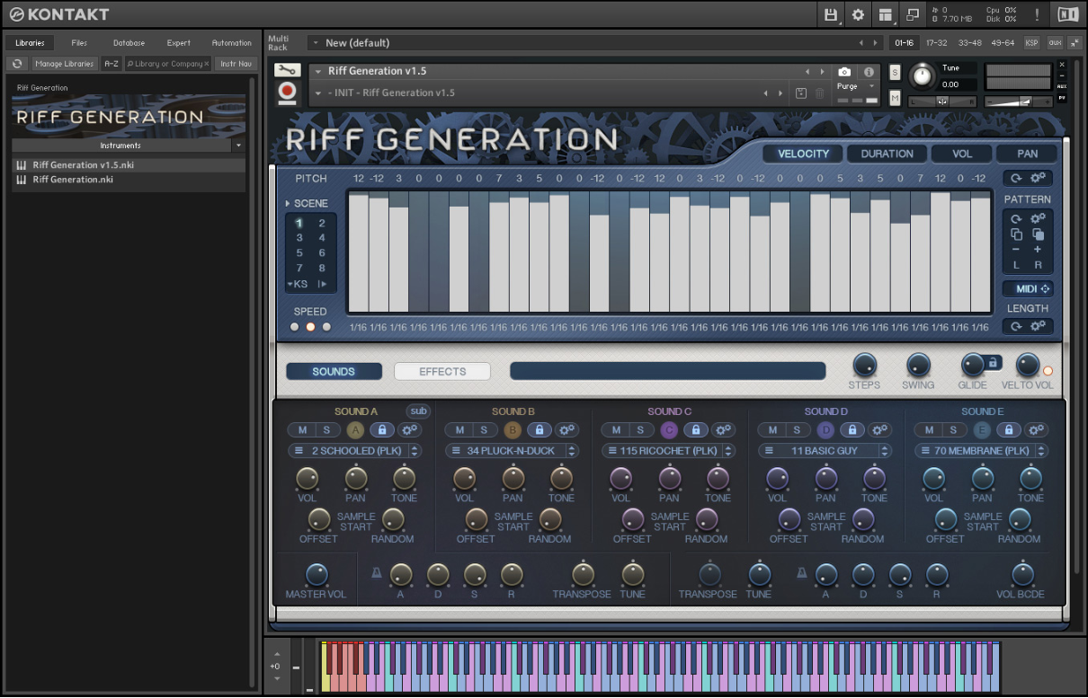Show channels 17-32 in the rack
Viewport: 1088px width, 698px height.
[x=936, y=42]
